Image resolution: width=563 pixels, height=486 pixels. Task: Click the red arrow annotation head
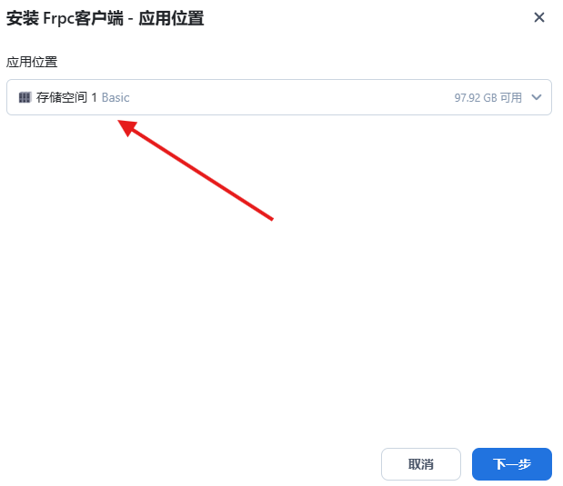(126, 127)
